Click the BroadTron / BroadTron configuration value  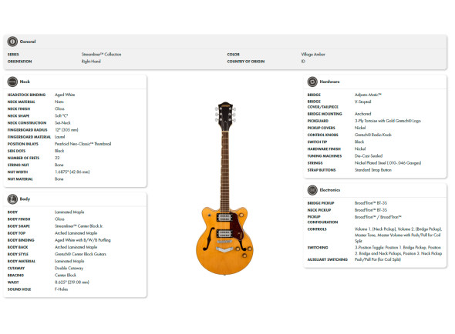click(378, 217)
